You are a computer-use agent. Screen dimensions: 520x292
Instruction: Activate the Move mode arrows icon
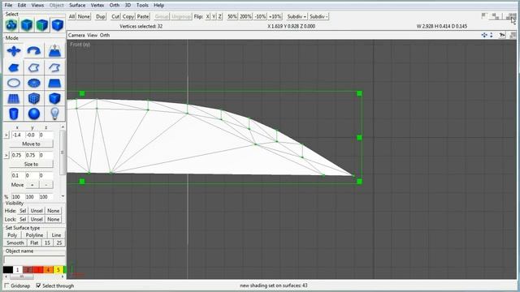14,51
